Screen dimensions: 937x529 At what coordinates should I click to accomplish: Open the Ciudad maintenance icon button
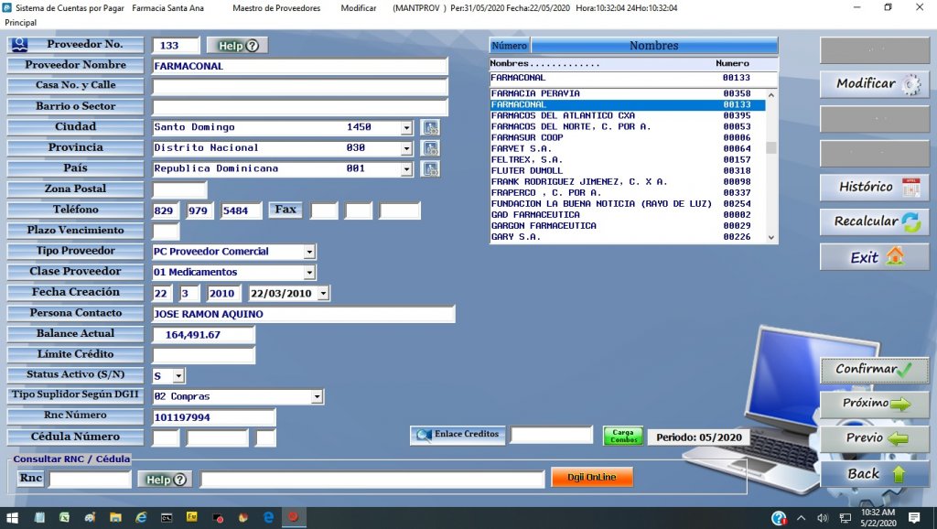pyautogui.click(x=430, y=128)
